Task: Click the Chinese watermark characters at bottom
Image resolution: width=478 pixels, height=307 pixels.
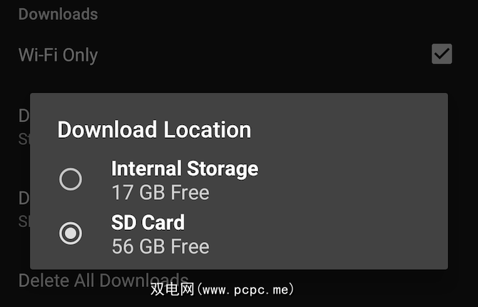Action: pyautogui.click(x=172, y=289)
